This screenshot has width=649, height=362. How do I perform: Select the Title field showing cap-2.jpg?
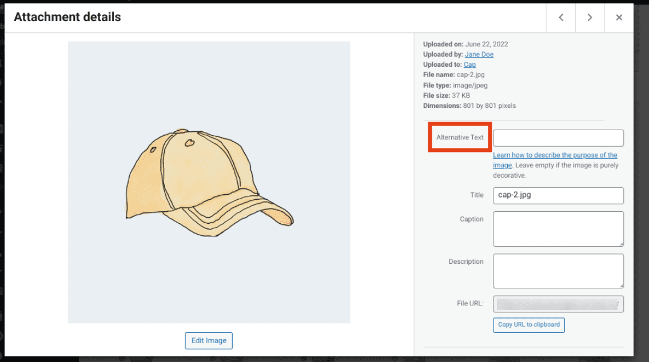click(x=558, y=195)
